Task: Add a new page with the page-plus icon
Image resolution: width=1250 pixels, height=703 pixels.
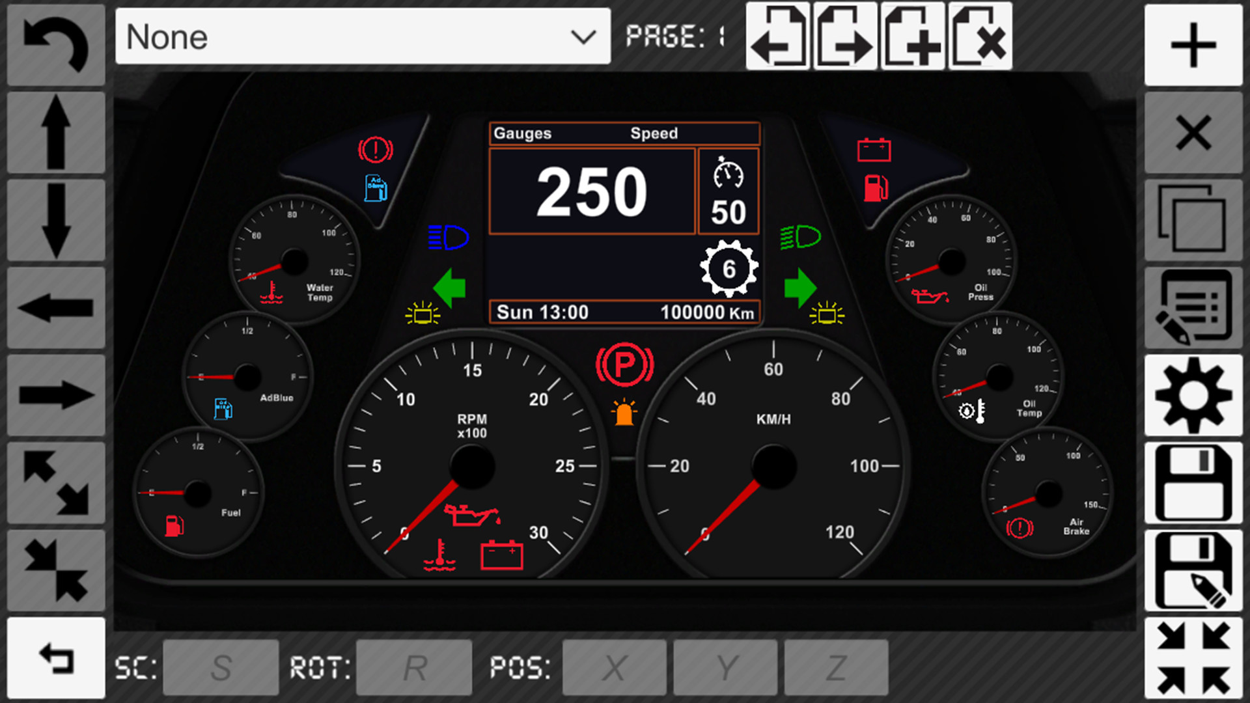Action: point(913,37)
